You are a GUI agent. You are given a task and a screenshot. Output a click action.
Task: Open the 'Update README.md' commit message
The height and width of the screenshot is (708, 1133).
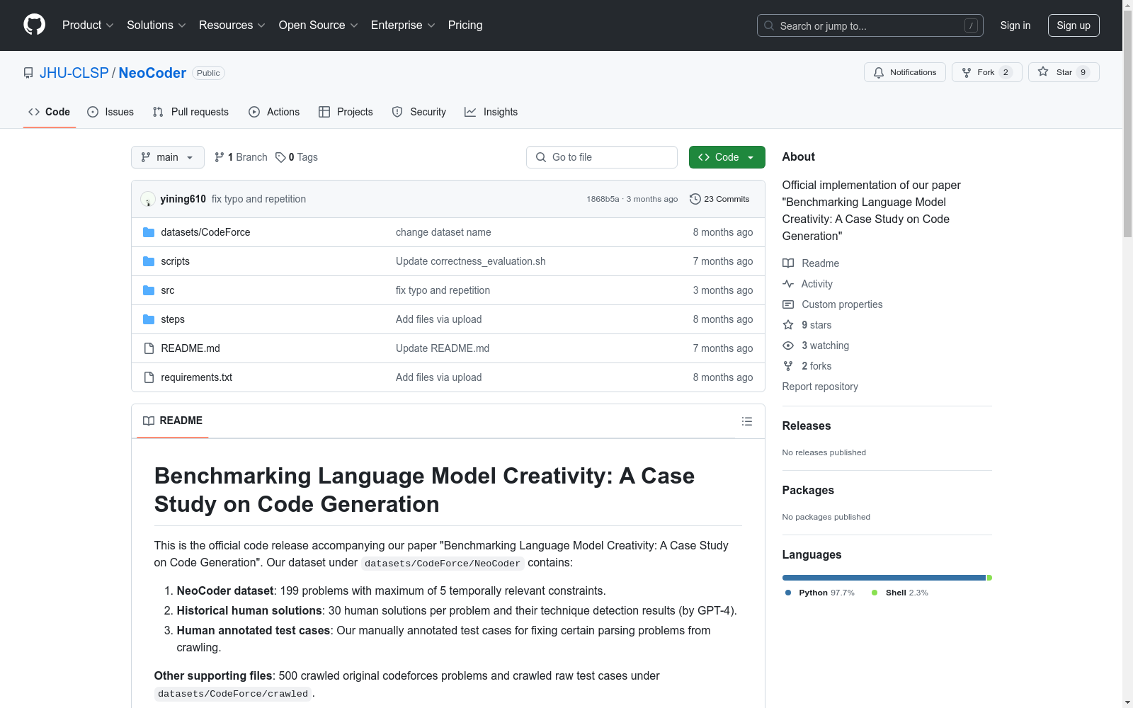[443, 348]
